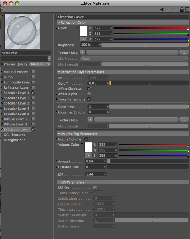Uncheck Enable Volume checkbox

tap(86, 139)
